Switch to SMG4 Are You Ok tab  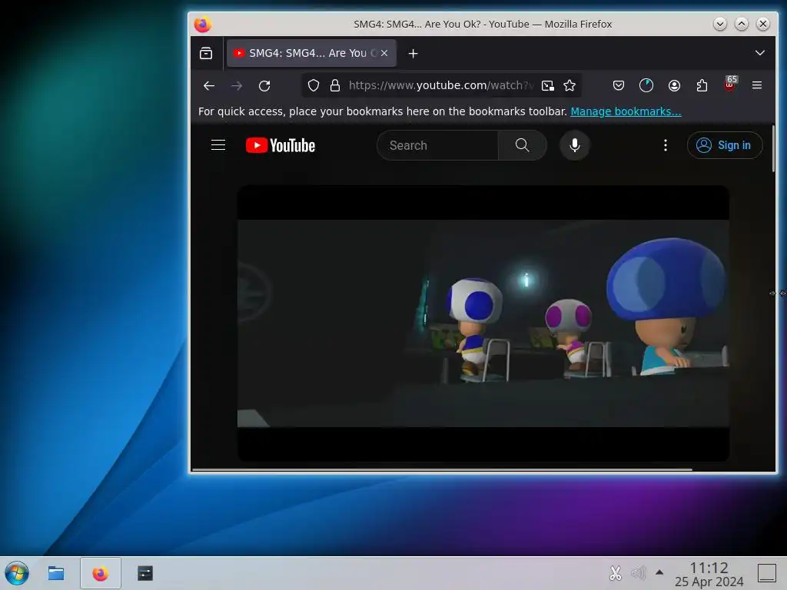click(x=311, y=53)
